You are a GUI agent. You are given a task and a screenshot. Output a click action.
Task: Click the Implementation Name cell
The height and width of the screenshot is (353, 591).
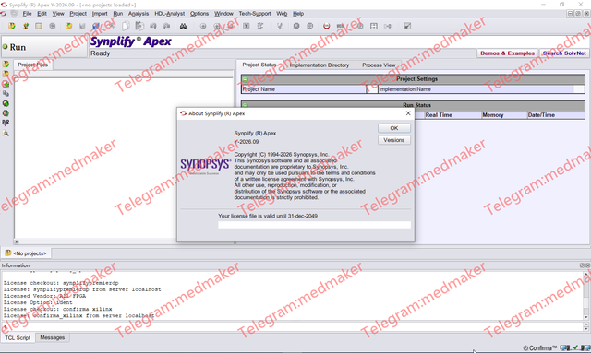coord(475,89)
